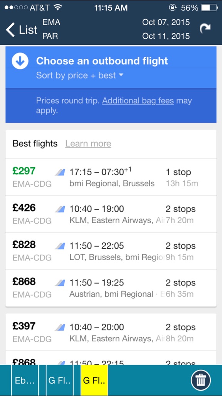This screenshot has width=222, height=396.
Task: Select the £868 Austrian flight
Action: (111, 288)
